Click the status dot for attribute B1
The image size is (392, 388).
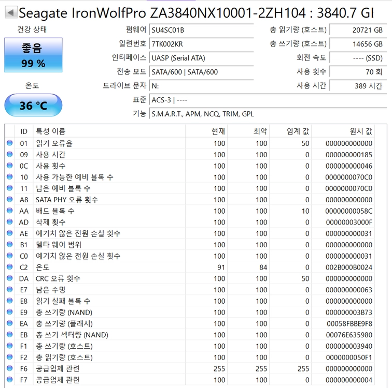point(10,244)
